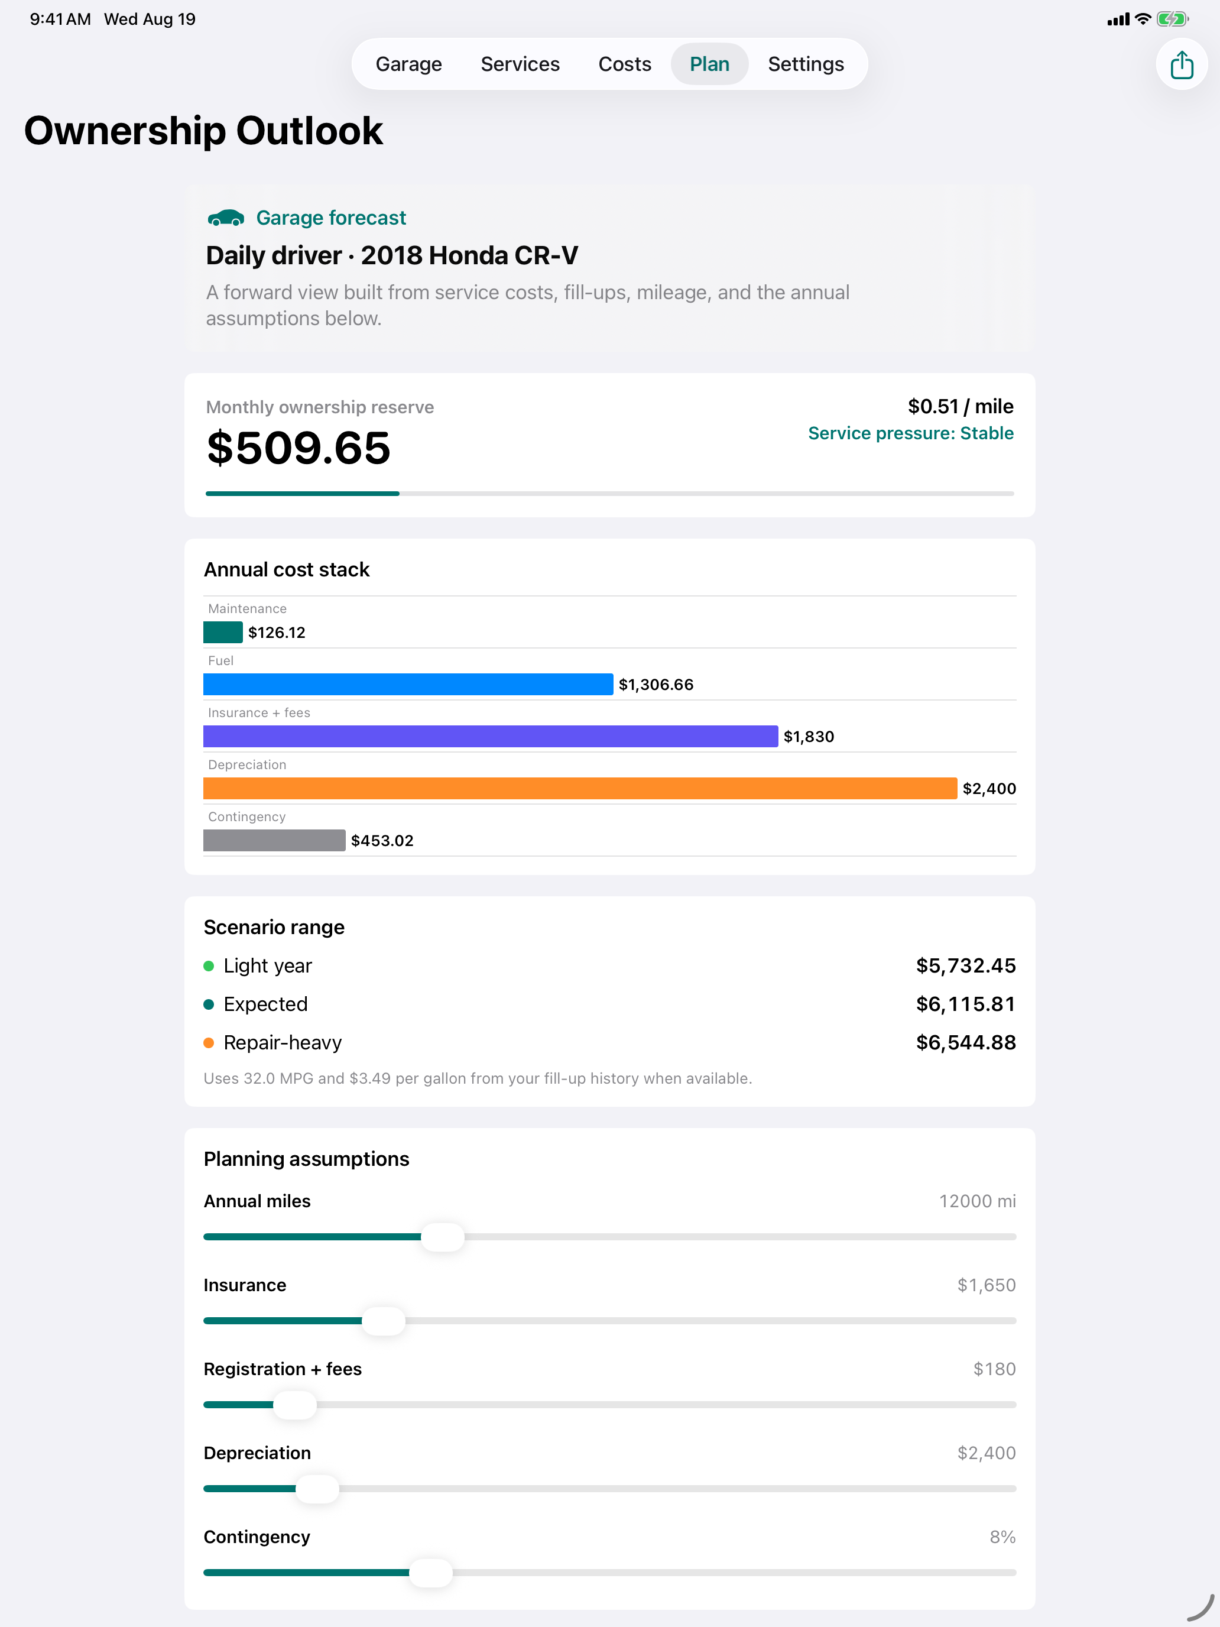This screenshot has width=1220, height=1627.
Task: Tap the $453.02 contingency amount
Action: pos(382,841)
